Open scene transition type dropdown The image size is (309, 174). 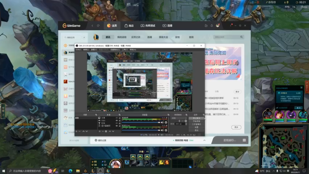[x=179, y=118]
